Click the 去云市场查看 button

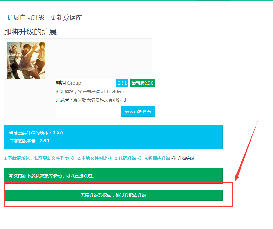tap(138, 111)
